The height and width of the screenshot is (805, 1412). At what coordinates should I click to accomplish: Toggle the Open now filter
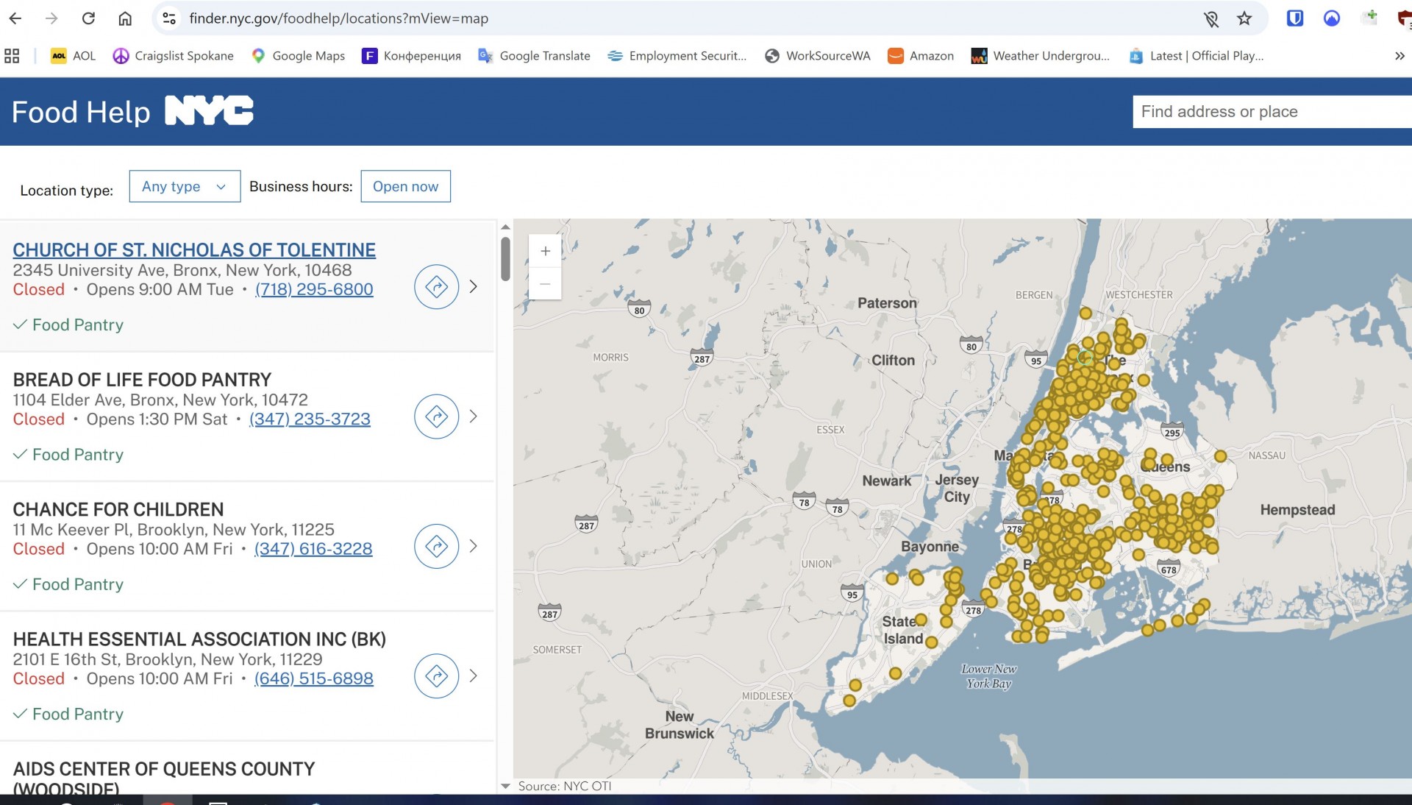(406, 186)
